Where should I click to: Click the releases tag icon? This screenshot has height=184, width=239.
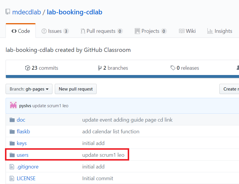point(173,68)
